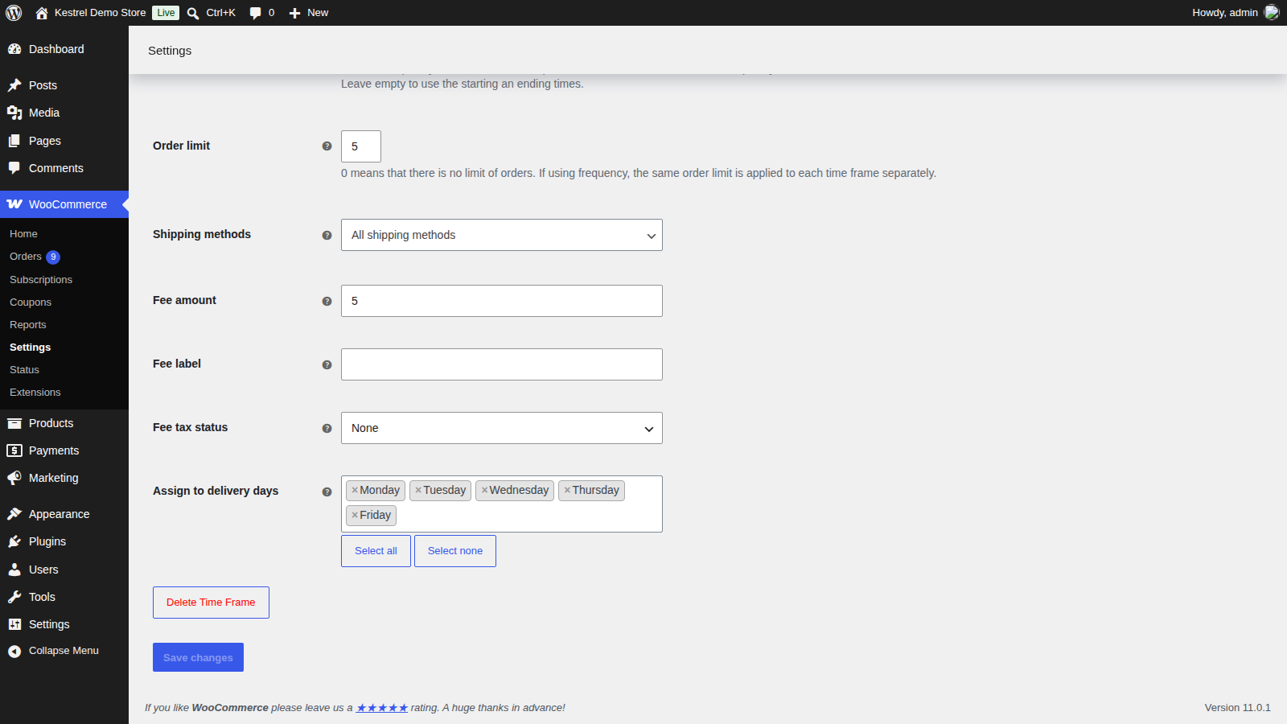Click the plus New icon
The height and width of the screenshot is (724, 1287).
click(294, 13)
